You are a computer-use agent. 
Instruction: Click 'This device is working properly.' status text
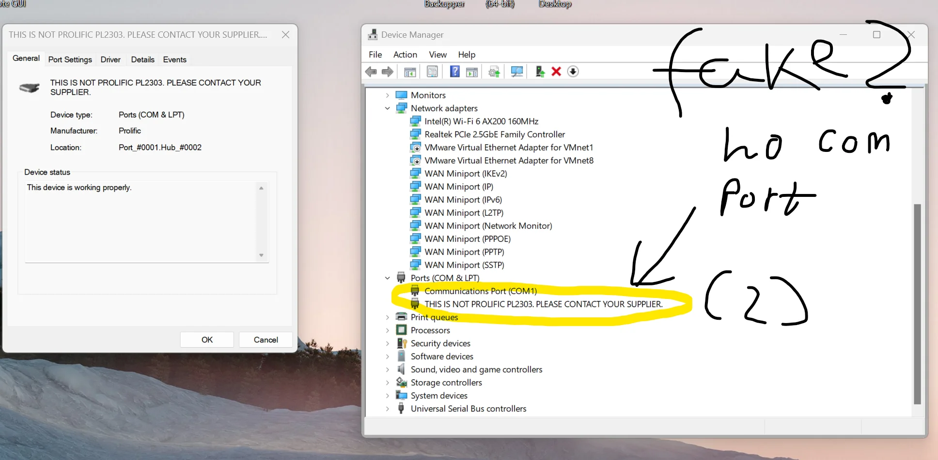[x=79, y=187]
